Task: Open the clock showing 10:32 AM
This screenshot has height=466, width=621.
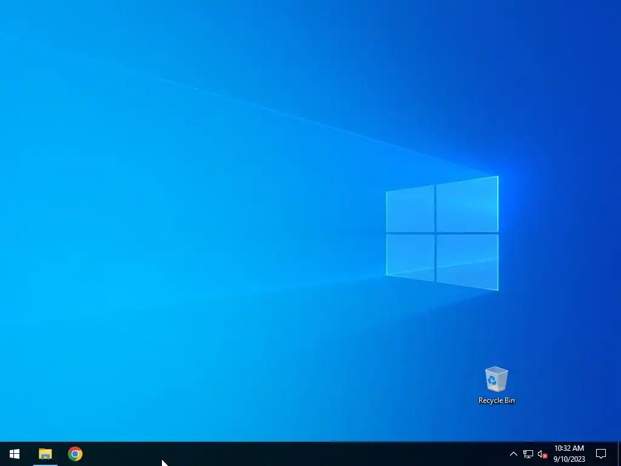Action: coord(569,454)
